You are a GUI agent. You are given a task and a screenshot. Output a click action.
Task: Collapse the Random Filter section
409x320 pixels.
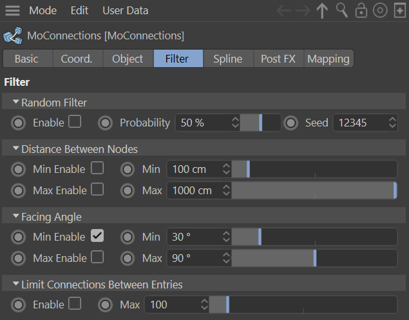tap(16, 103)
